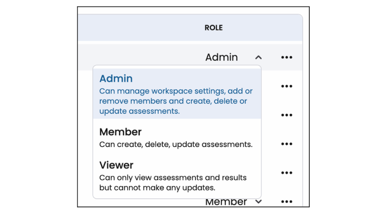Click 'Can only view assessments and results' text
This screenshot has height=217, width=386.
pyautogui.click(x=173, y=177)
